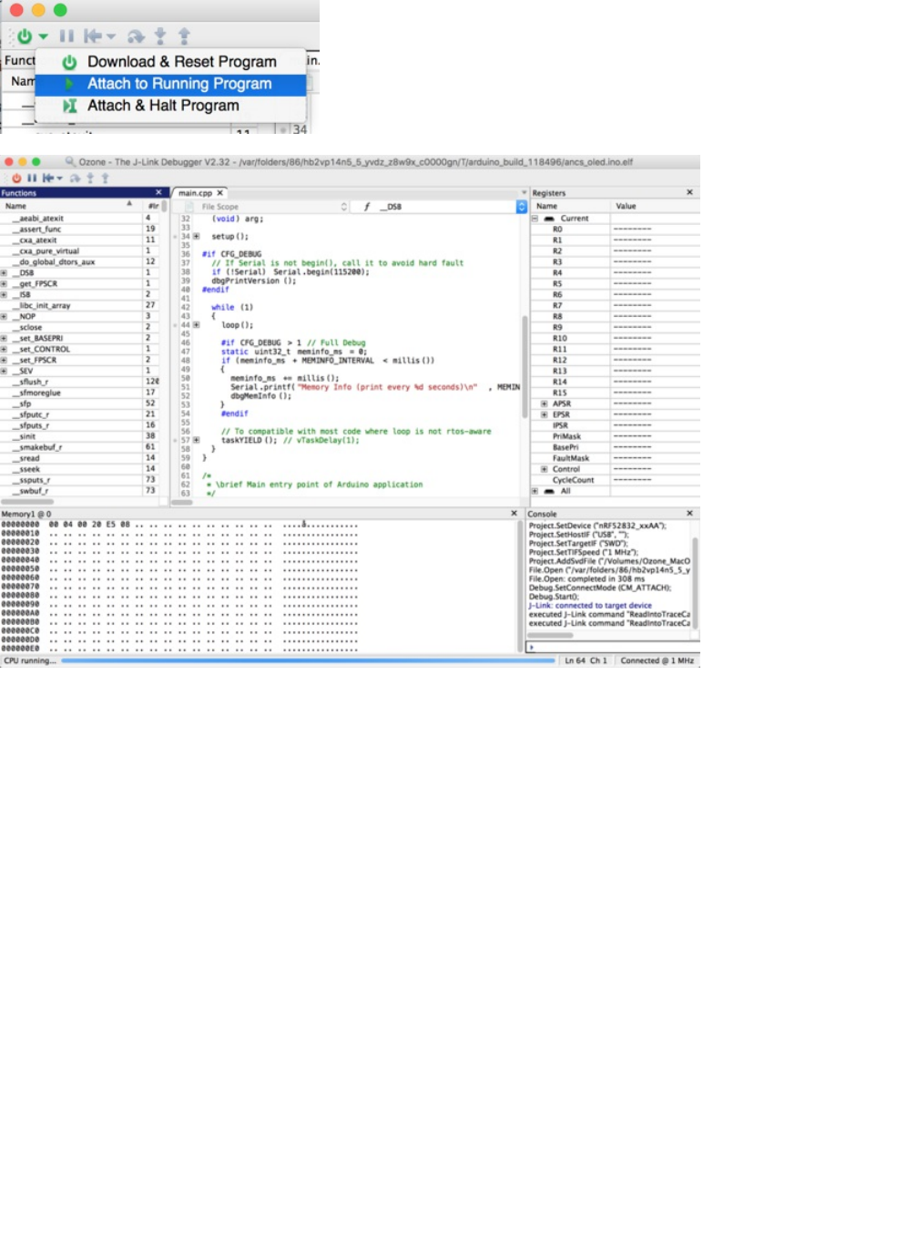The width and height of the screenshot is (907, 1237).
Task: Select the FaultMask register row
Action: [616, 459]
